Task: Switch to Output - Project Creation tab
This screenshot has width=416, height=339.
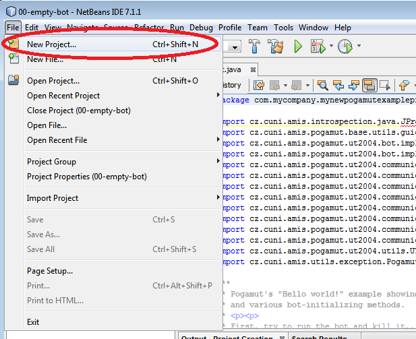Action: click(233, 336)
